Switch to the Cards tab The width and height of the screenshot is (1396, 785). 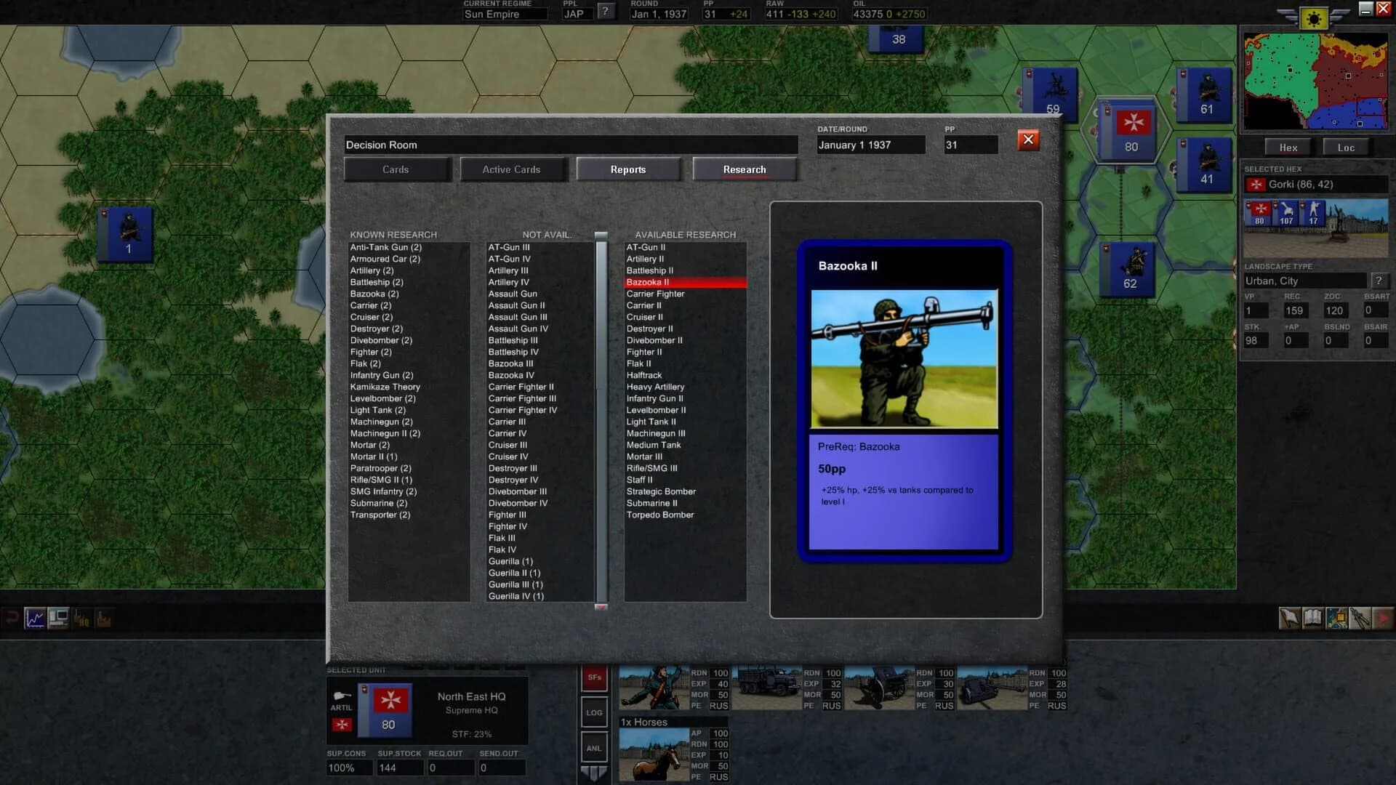coord(397,169)
